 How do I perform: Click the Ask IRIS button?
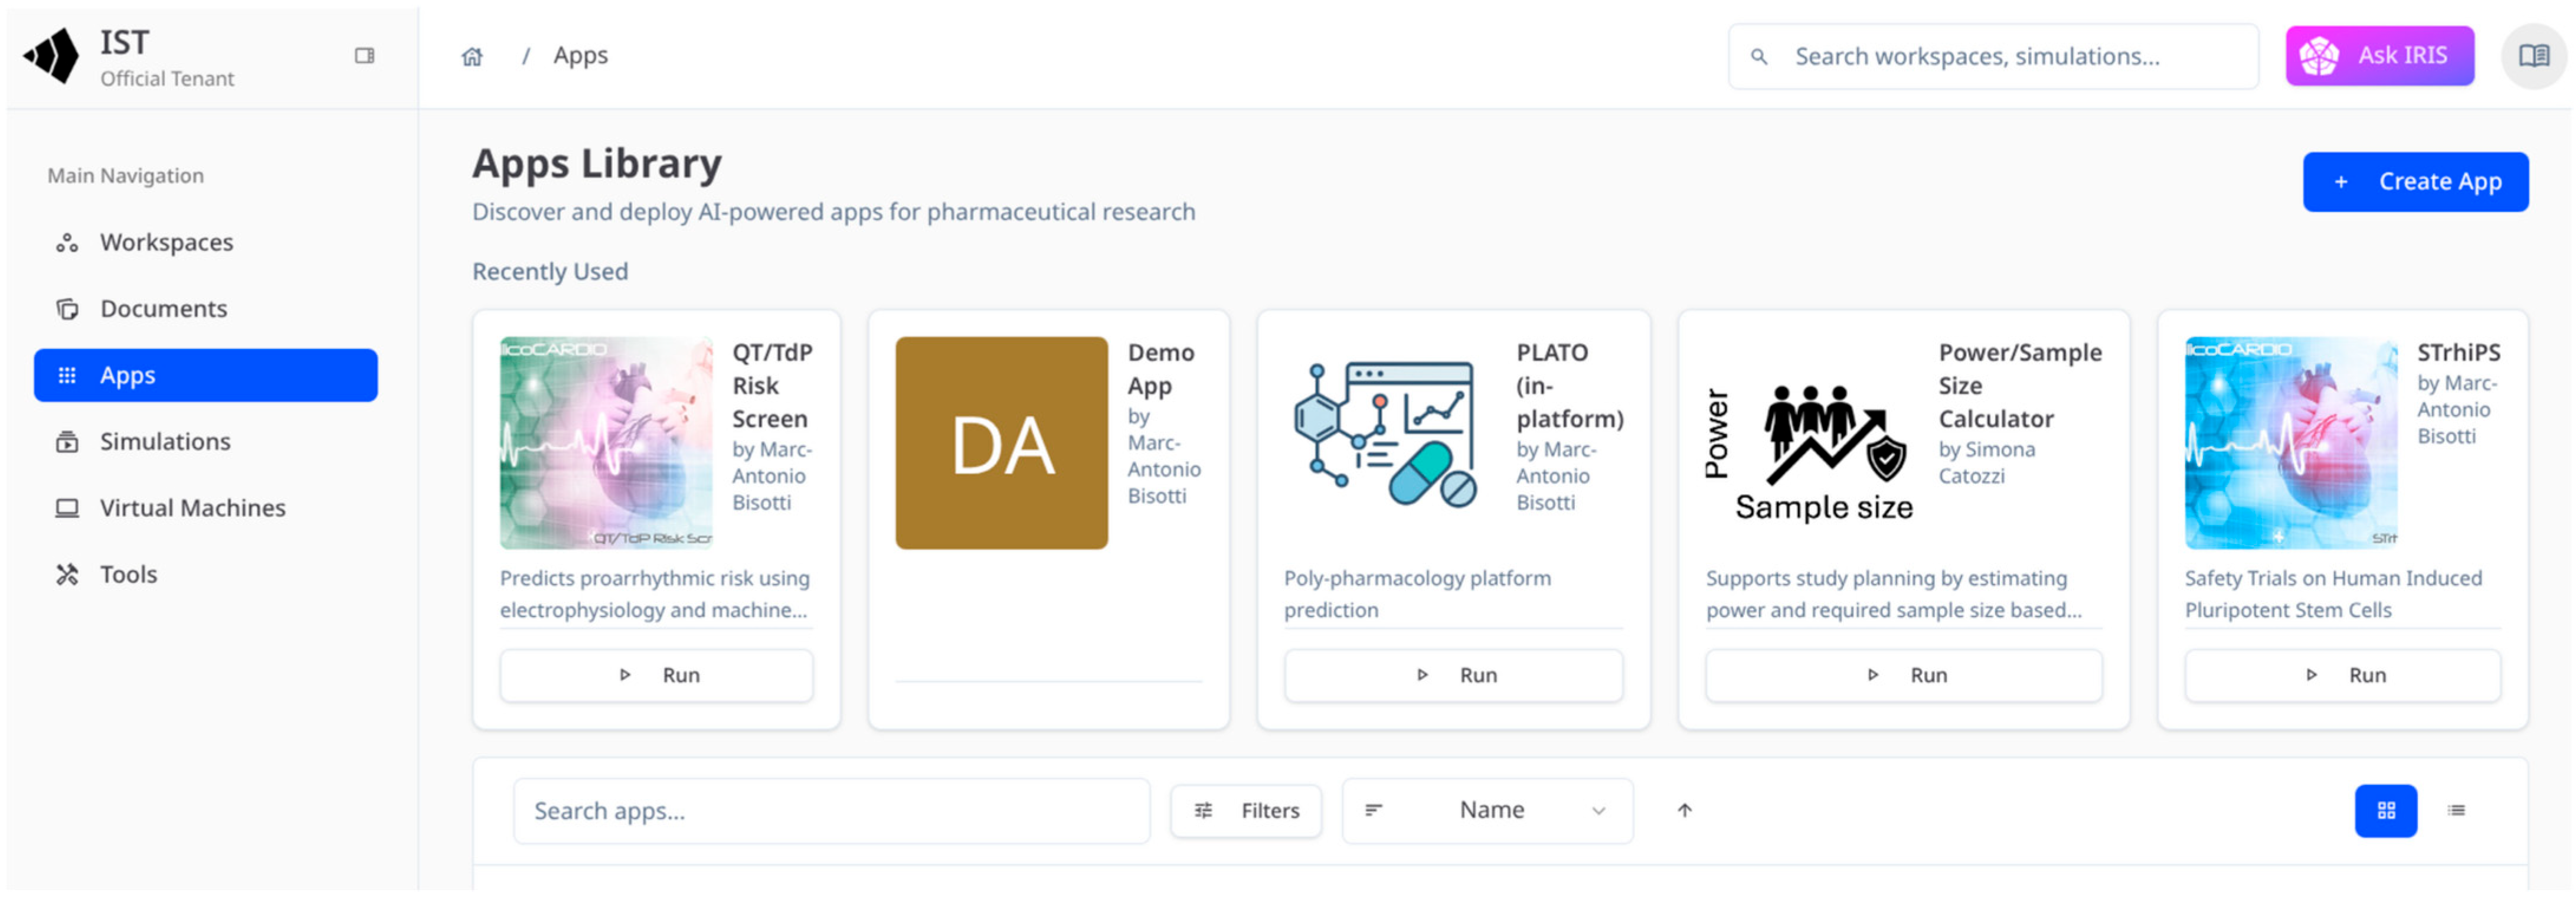point(2380,56)
